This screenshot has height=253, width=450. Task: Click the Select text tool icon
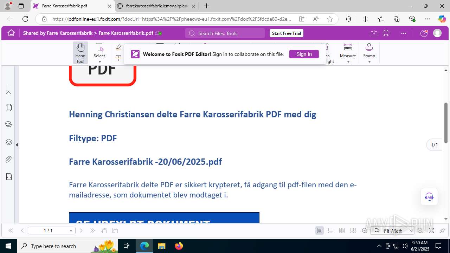(x=99, y=48)
